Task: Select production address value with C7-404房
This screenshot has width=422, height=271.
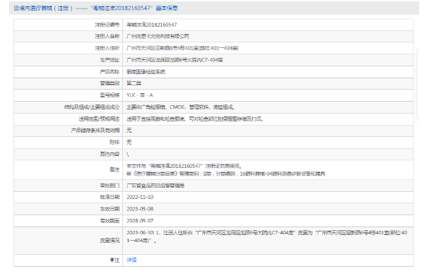Action: [x=175, y=60]
